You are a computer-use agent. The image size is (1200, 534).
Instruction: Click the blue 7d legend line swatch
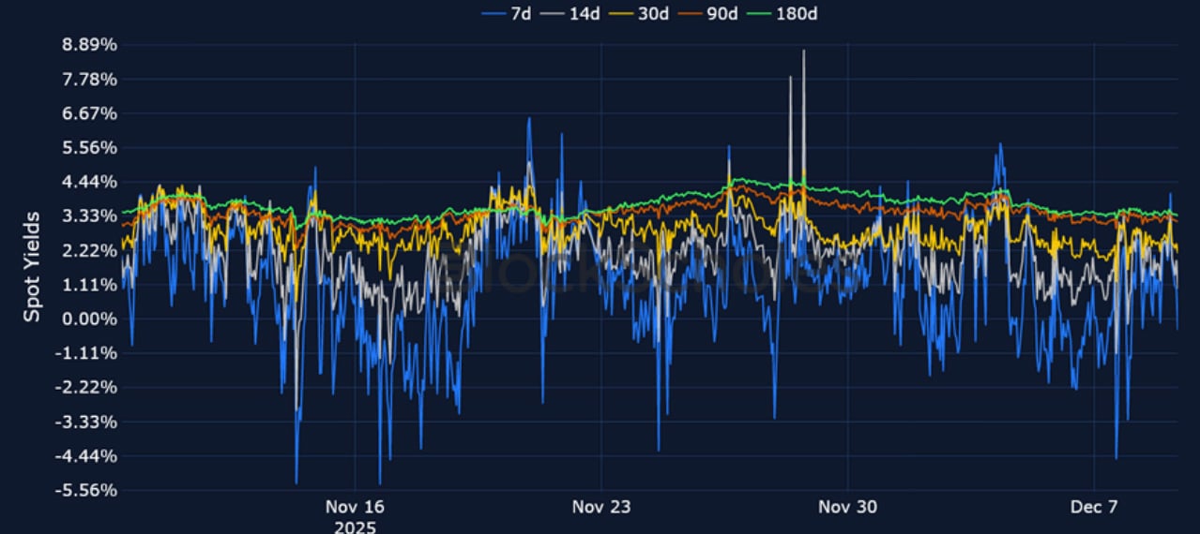click(x=494, y=13)
